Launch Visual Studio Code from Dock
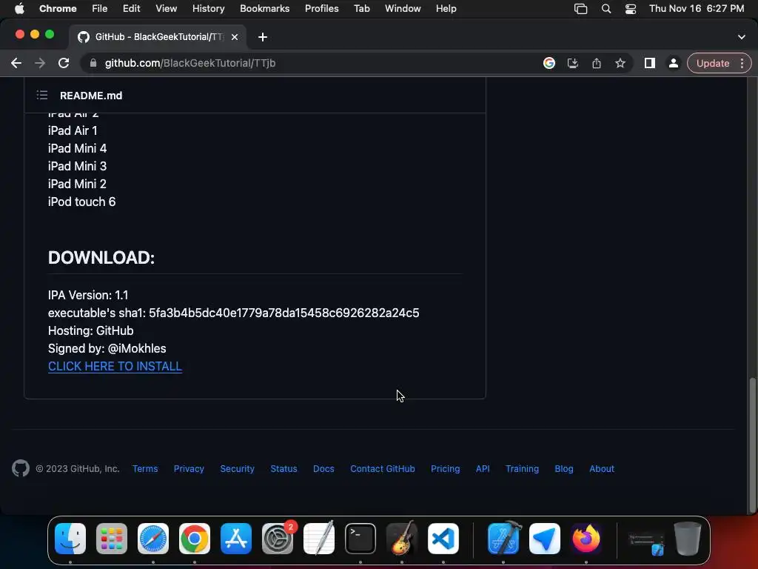758x569 pixels. (443, 539)
